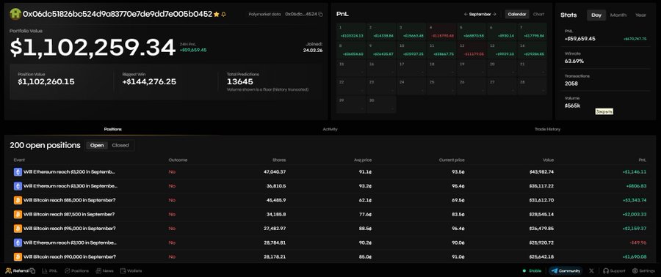Screen dimensions: 661x277
Task: Click the Total Predictions value 13645
Action: tap(240, 82)
